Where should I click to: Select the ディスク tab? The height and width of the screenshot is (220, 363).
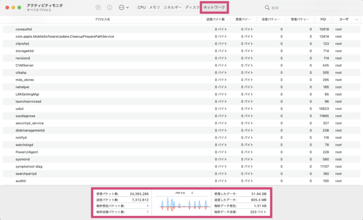[192, 8]
